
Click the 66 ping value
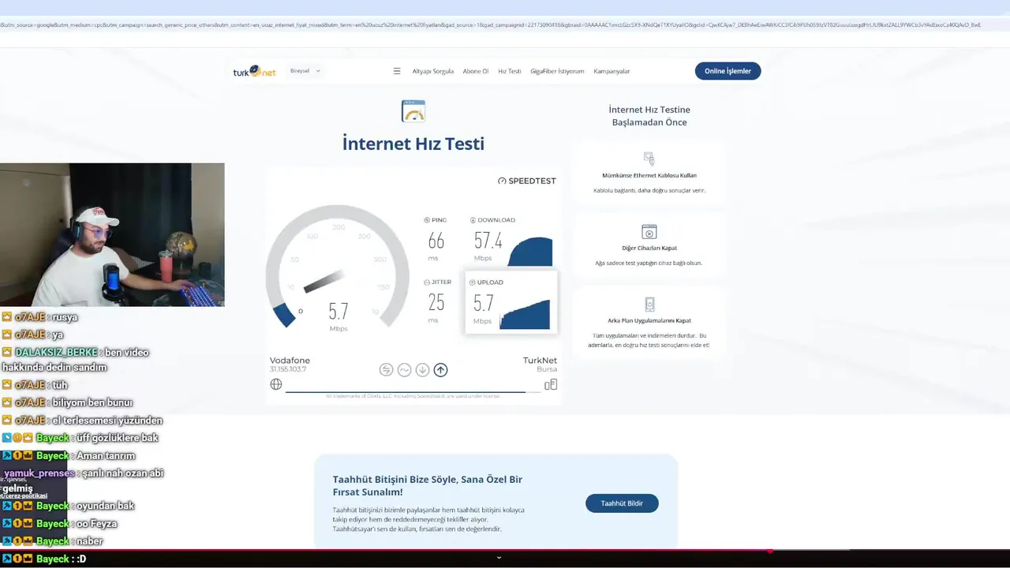coord(436,241)
